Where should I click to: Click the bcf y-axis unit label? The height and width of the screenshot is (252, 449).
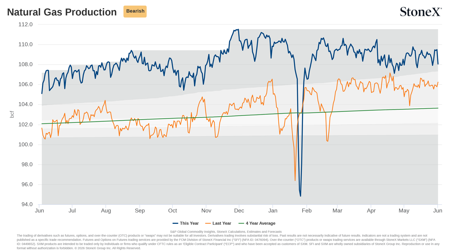(12, 114)
